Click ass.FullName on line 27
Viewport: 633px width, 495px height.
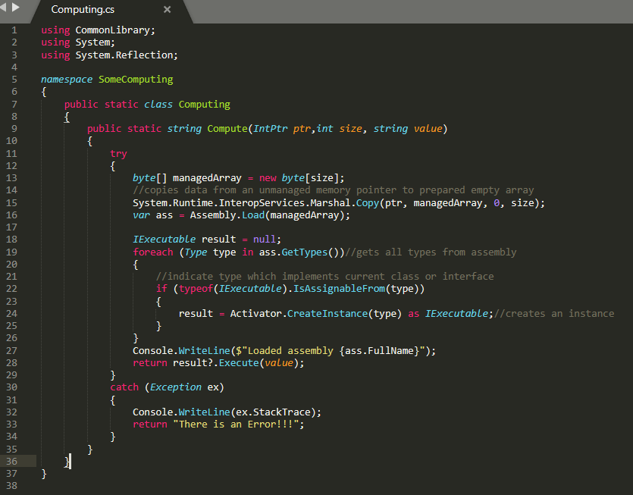380,351
